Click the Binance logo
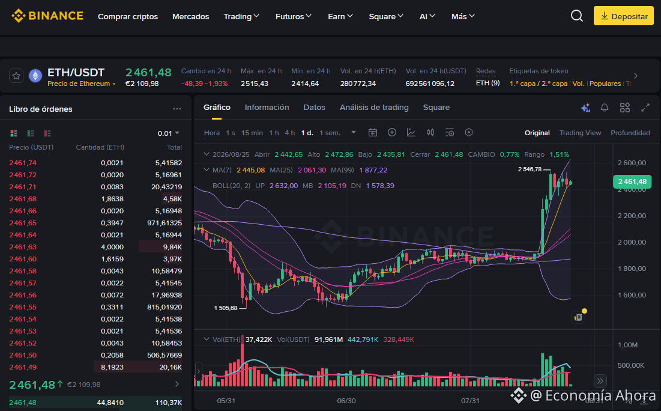This screenshot has width=661, height=411. (47, 16)
